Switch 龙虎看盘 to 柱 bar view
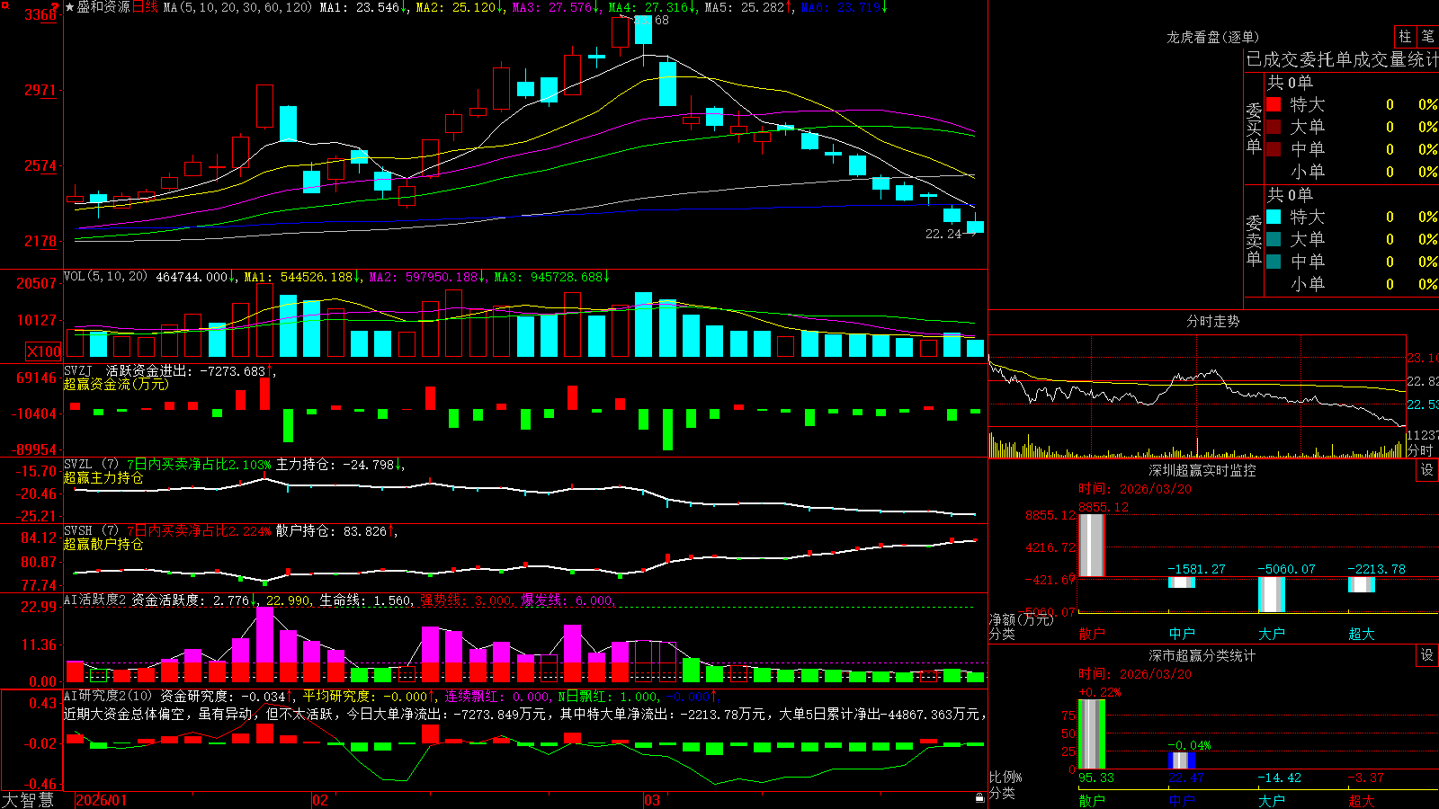 coord(1405,36)
